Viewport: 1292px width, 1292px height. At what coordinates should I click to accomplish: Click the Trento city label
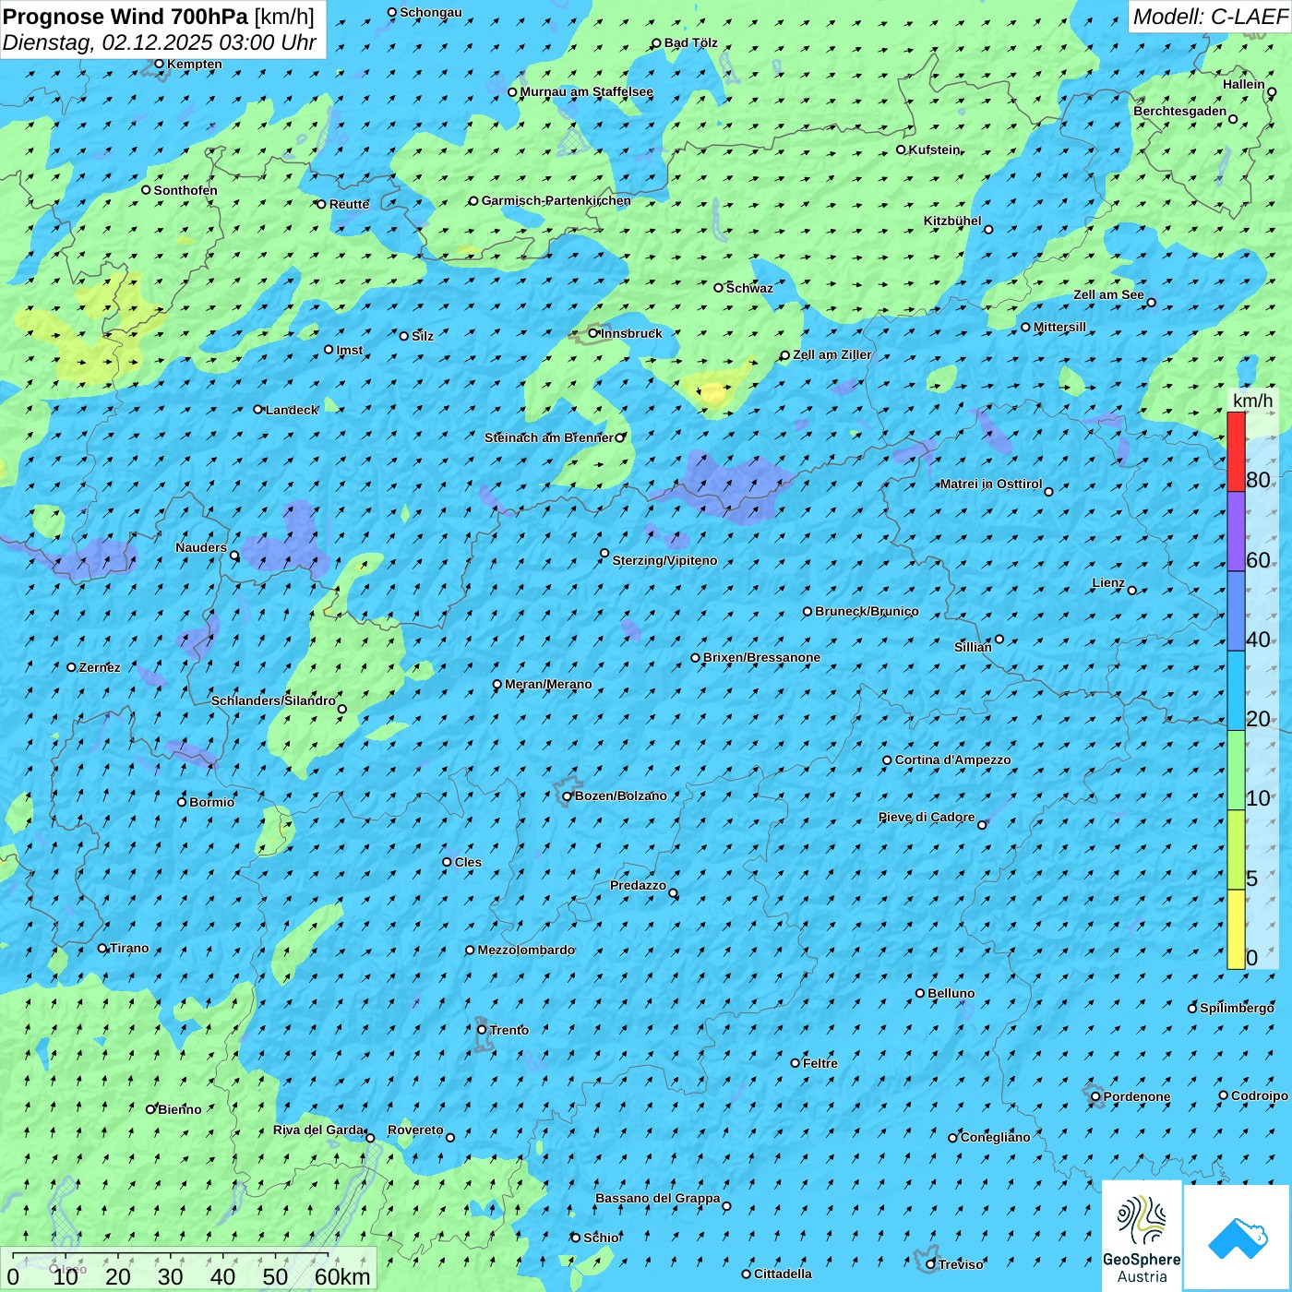[x=509, y=1030]
